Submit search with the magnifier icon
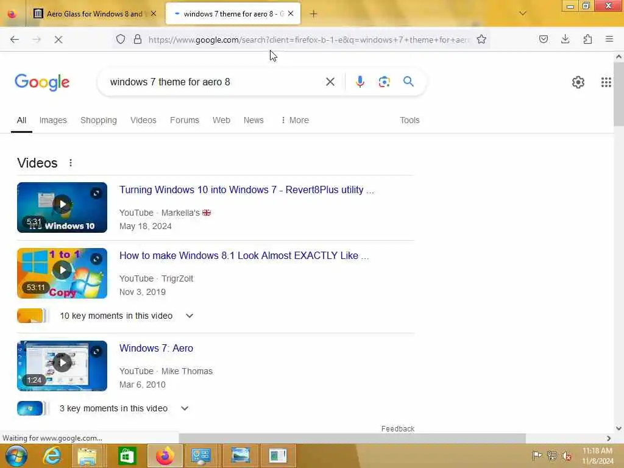624x468 pixels. pos(408,82)
